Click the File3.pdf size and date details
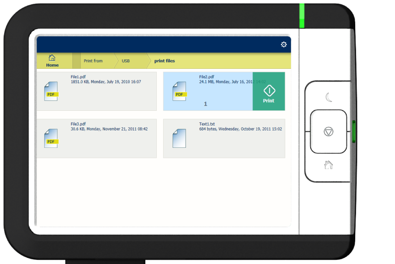This screenshot has width=395, height=264. point(109,129)
